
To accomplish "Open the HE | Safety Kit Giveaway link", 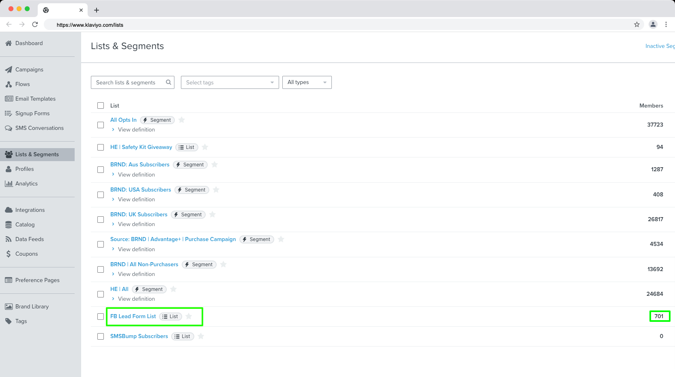I will [x=141, y=147].
